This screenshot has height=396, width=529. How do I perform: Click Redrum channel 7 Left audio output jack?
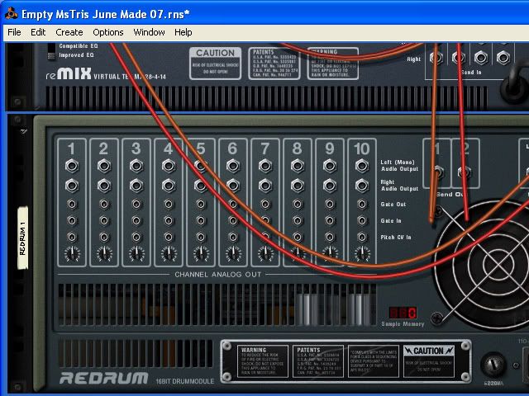point(265,166)
